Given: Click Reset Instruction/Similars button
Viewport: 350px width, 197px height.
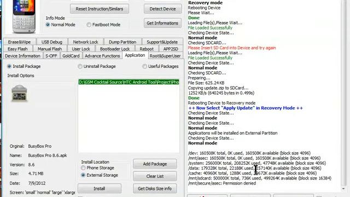Looking at the screenshot, I should coord(100,9).
